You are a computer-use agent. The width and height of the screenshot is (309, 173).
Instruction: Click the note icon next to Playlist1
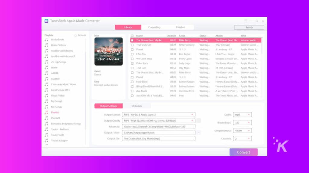coord(46,118)
